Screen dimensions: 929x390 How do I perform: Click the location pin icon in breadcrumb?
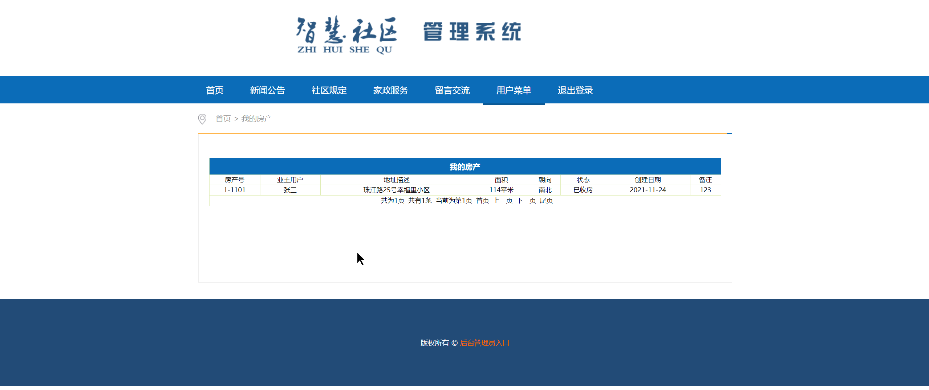(202, 119)
